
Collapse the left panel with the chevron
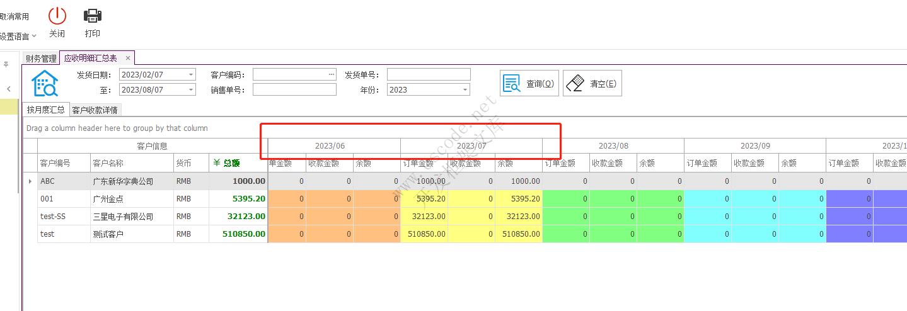(x=8, y=89)
